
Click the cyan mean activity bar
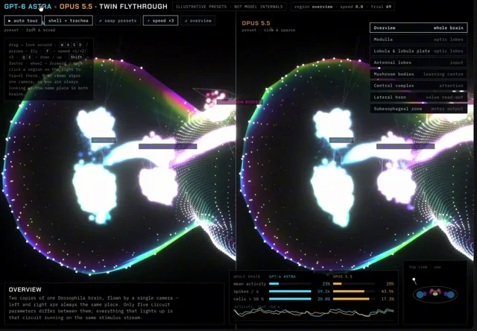click(x=274, y=284)
